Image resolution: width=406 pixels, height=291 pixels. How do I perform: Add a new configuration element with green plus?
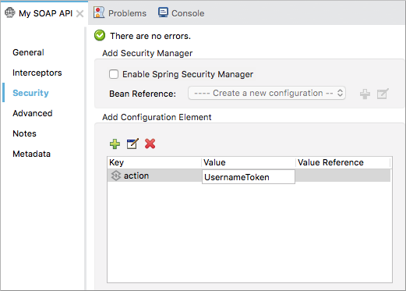[x=115, y=144]
